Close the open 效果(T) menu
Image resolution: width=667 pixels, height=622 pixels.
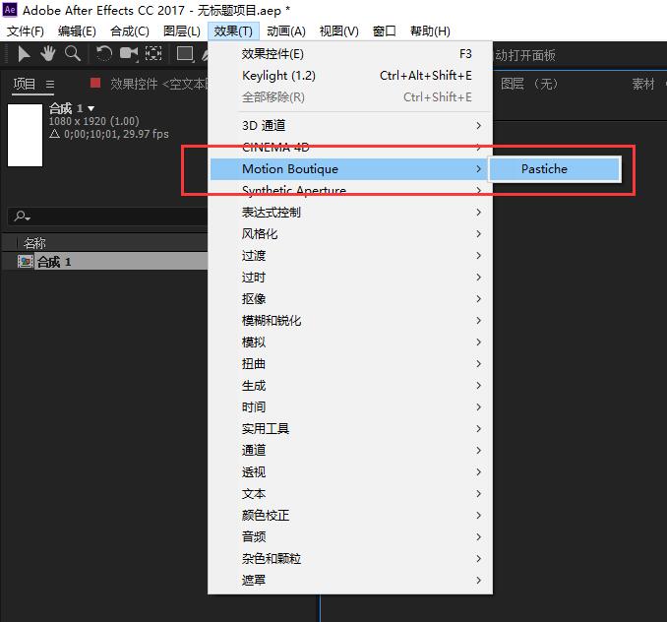tap(233, 31)
